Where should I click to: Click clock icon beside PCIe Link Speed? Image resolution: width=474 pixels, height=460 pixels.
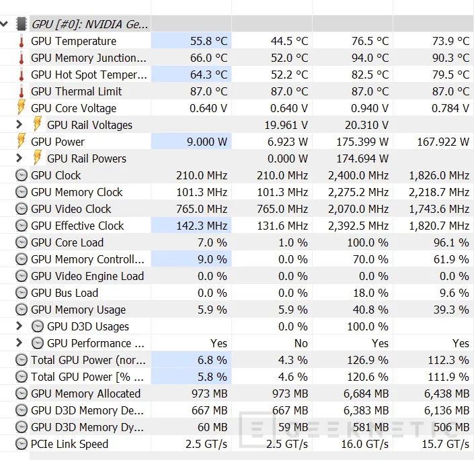point(22,444)
